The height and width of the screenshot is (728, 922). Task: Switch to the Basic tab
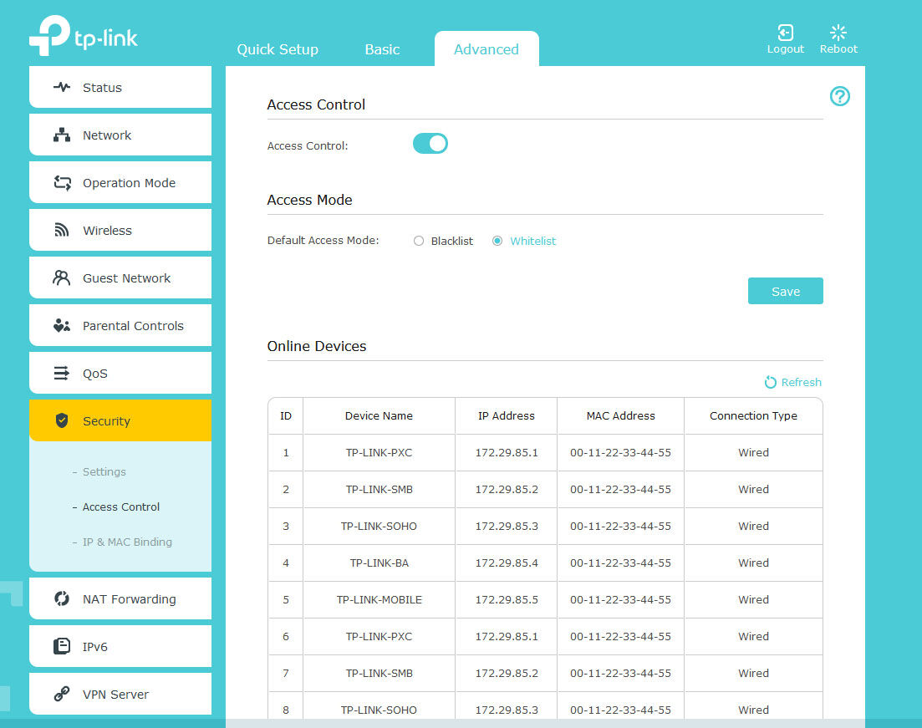click(382, 49)
